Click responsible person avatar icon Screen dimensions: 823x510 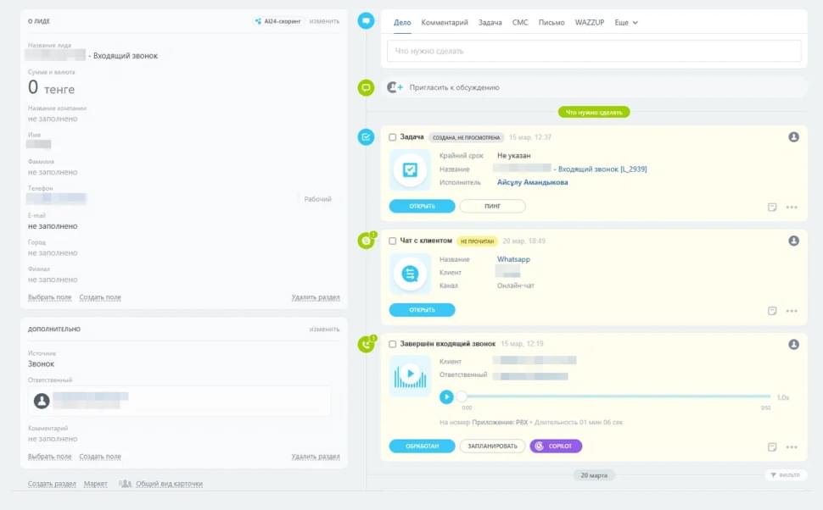42,401
